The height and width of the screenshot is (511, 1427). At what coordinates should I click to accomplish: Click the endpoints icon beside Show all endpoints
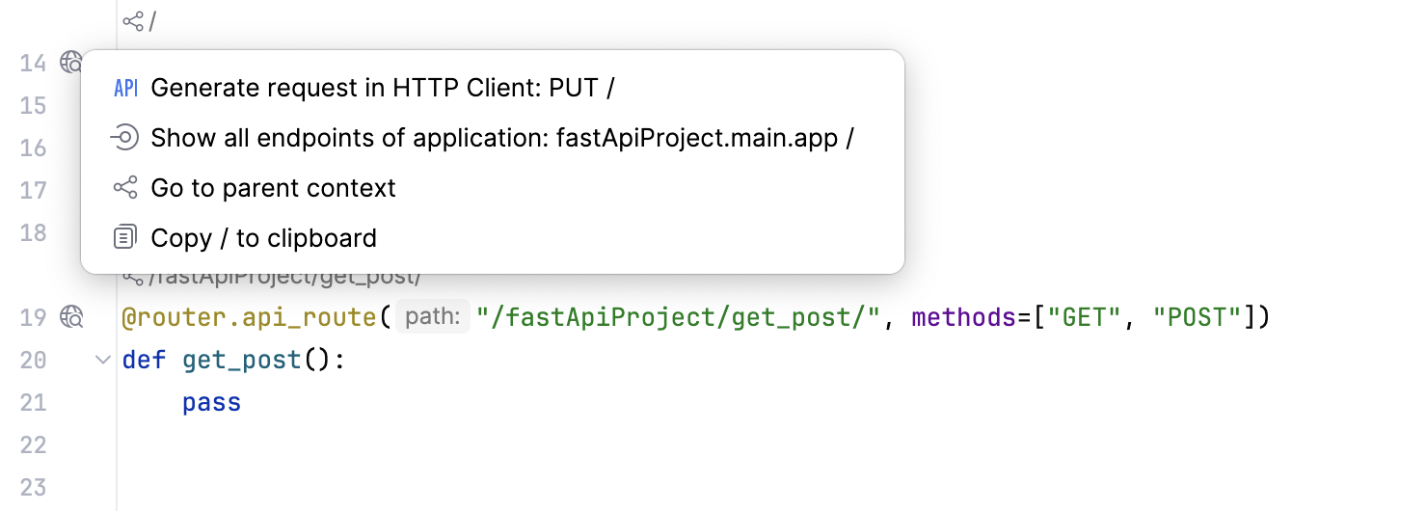point(125,138)
